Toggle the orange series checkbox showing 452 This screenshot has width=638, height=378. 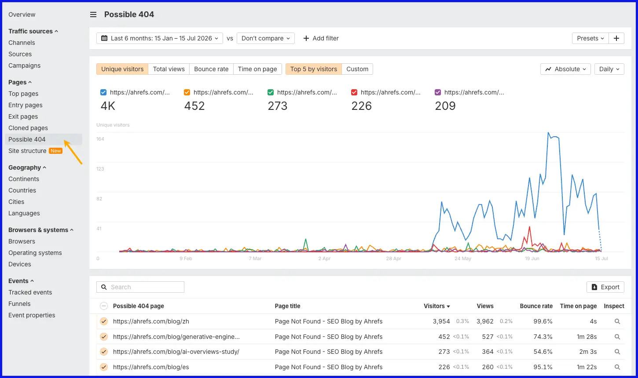[187, 92]
